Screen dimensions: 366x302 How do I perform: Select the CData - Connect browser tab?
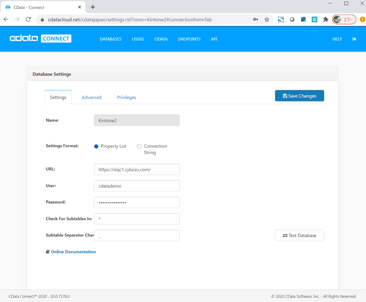click(42, 7)
